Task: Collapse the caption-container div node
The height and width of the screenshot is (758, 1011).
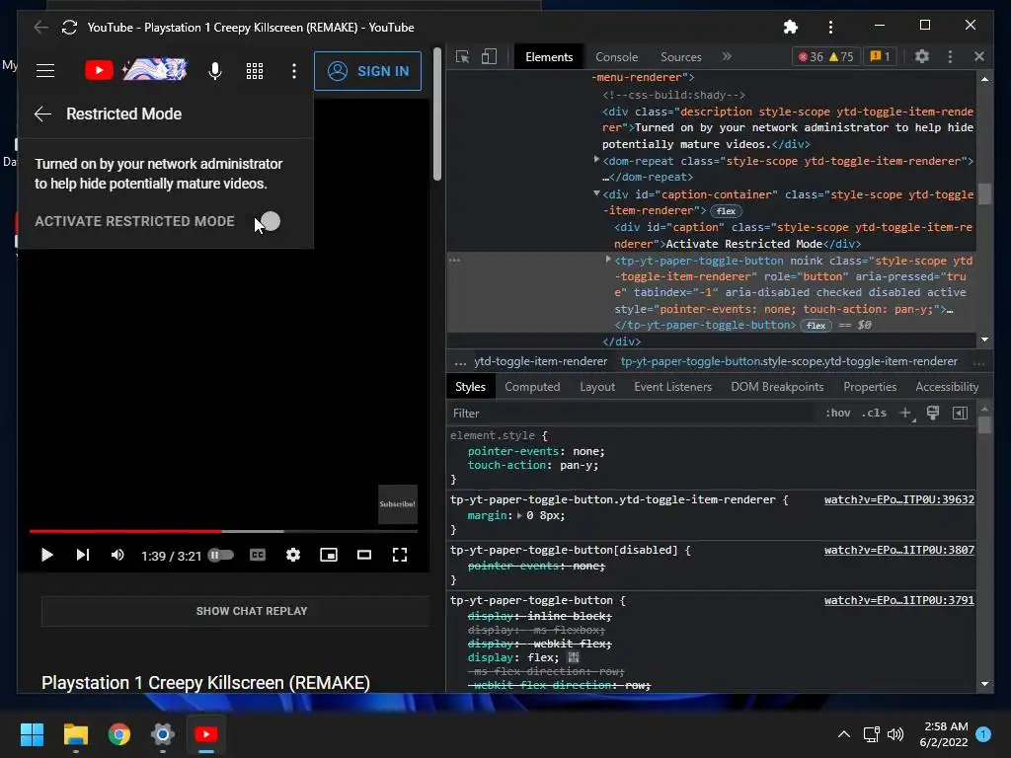Action: (x=596, y=193)
